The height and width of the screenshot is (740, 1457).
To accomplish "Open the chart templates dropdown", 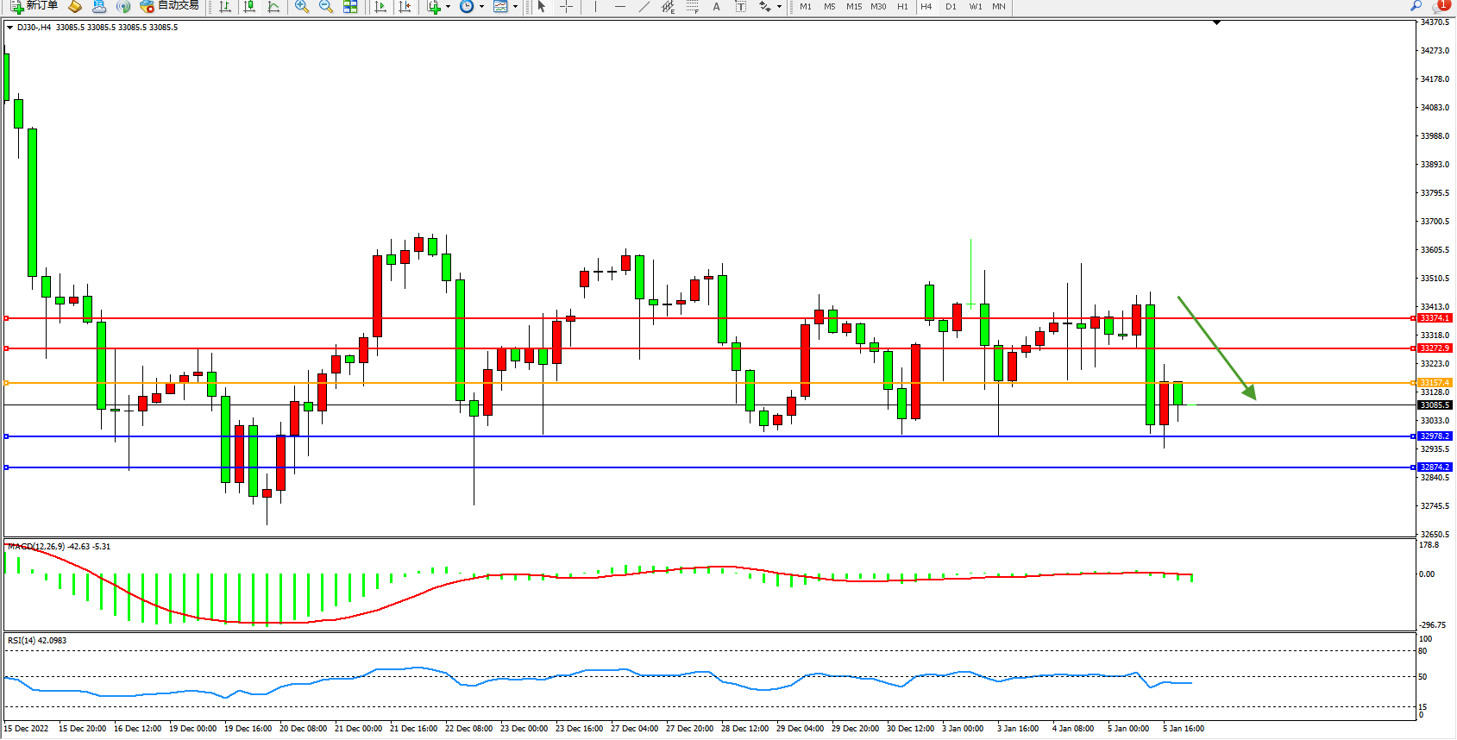I will pyautogui.click(x=515, y=7).
